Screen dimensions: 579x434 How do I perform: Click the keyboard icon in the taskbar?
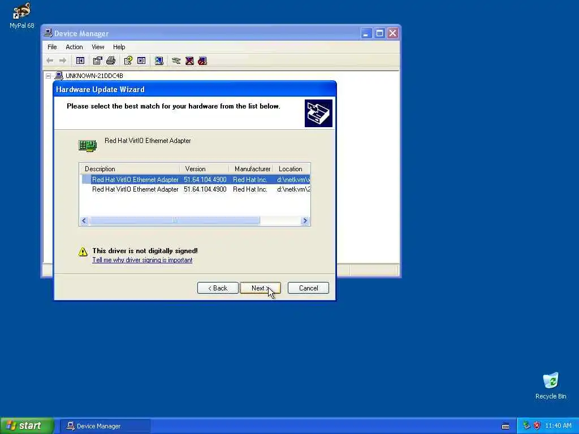click(x=505, y=426)
